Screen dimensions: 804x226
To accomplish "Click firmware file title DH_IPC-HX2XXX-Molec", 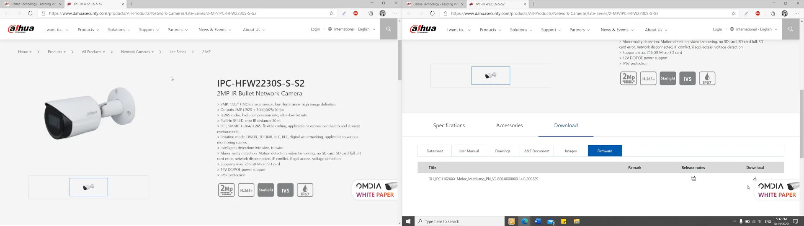I will [483, 179].
